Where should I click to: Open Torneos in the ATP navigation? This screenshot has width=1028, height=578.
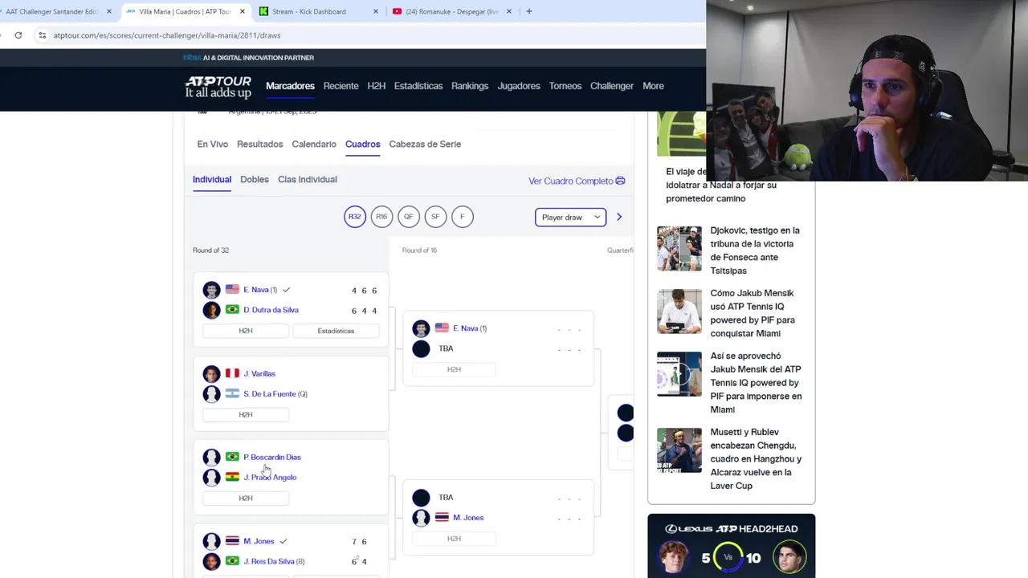[565, 86]
